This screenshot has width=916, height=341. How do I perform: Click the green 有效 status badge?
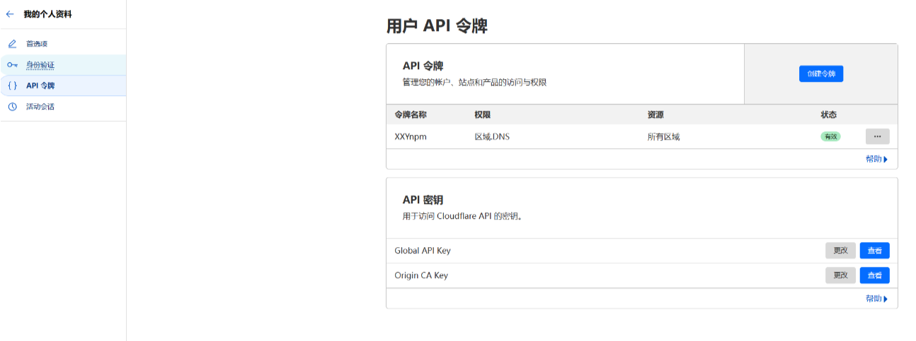coord(830,137)
